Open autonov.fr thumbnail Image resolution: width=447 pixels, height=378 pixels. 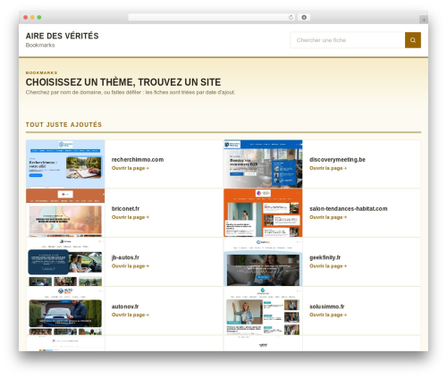pos(65,311)
